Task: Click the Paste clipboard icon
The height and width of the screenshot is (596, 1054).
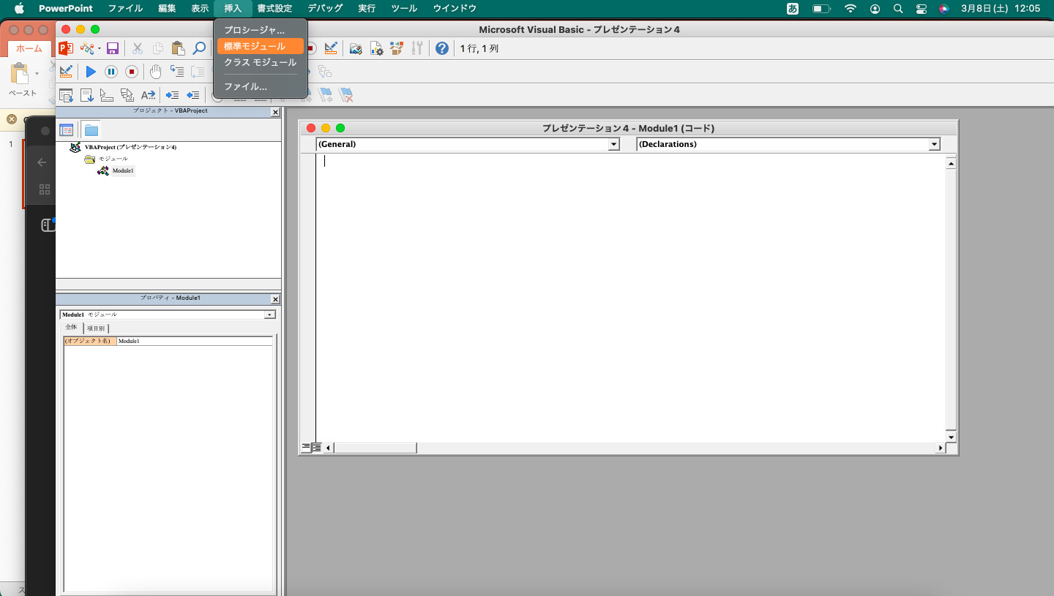Action: (178, 48)
